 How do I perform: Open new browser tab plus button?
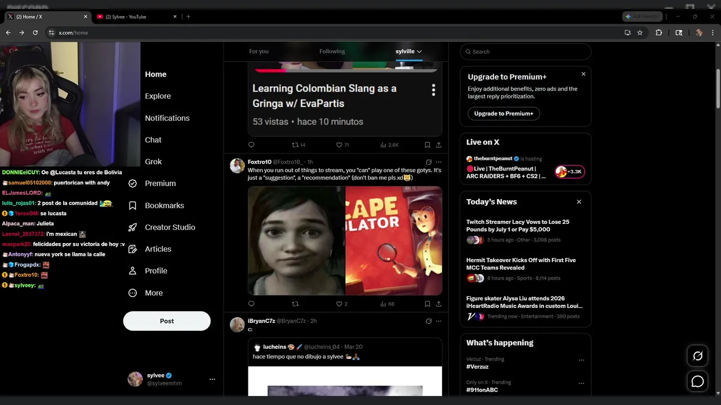[x=188, y=16]
